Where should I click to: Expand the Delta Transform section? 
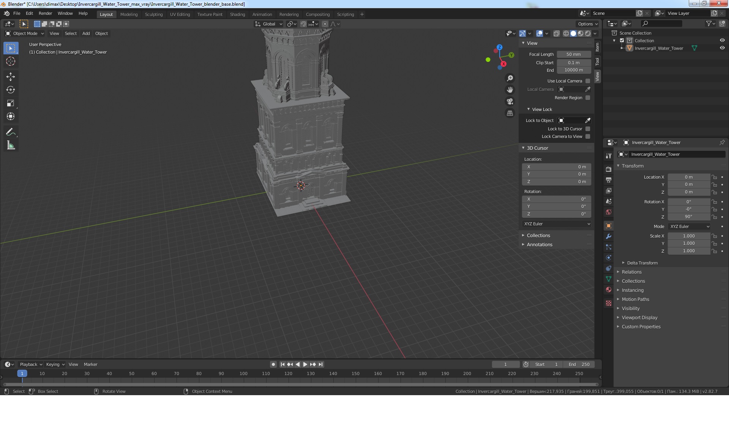tap(642, 263)
